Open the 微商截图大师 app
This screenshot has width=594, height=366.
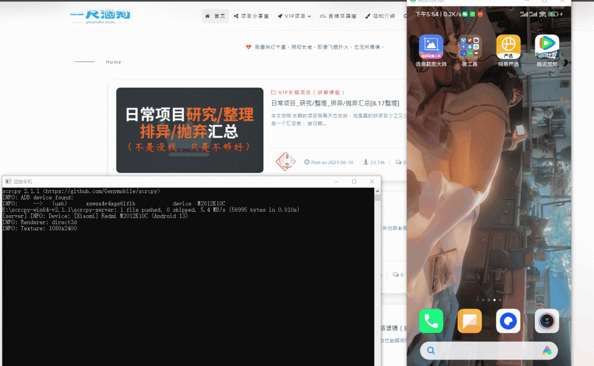(430, 45)
